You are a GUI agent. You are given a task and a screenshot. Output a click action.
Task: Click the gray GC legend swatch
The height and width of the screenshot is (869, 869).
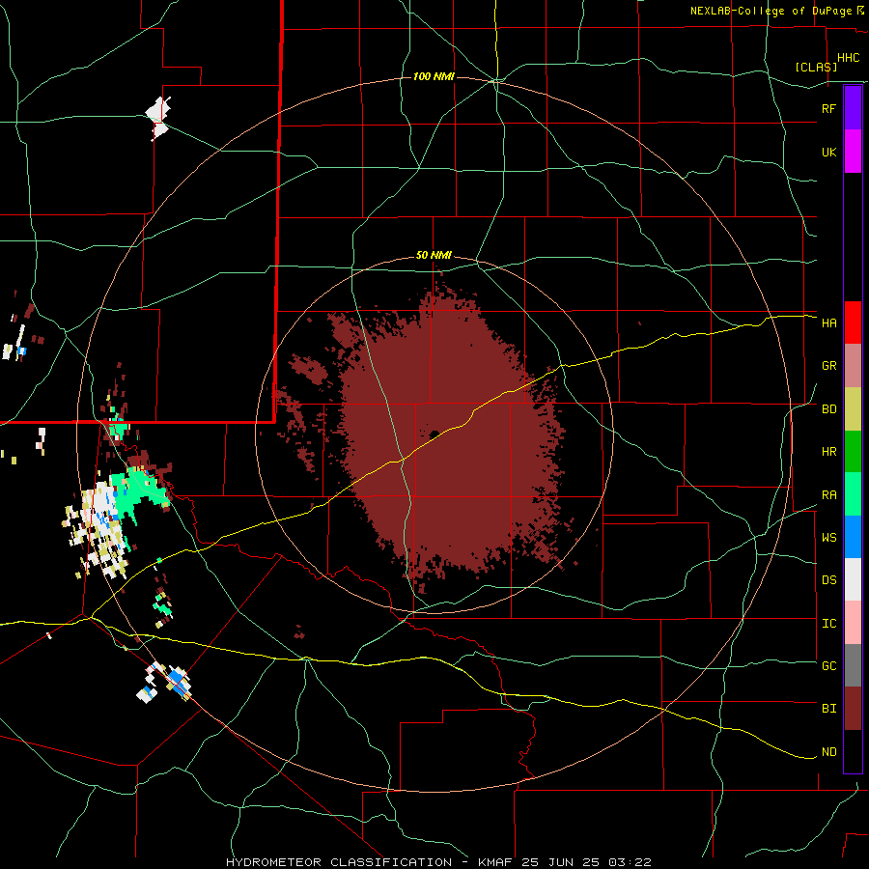(x=853, y=665)
